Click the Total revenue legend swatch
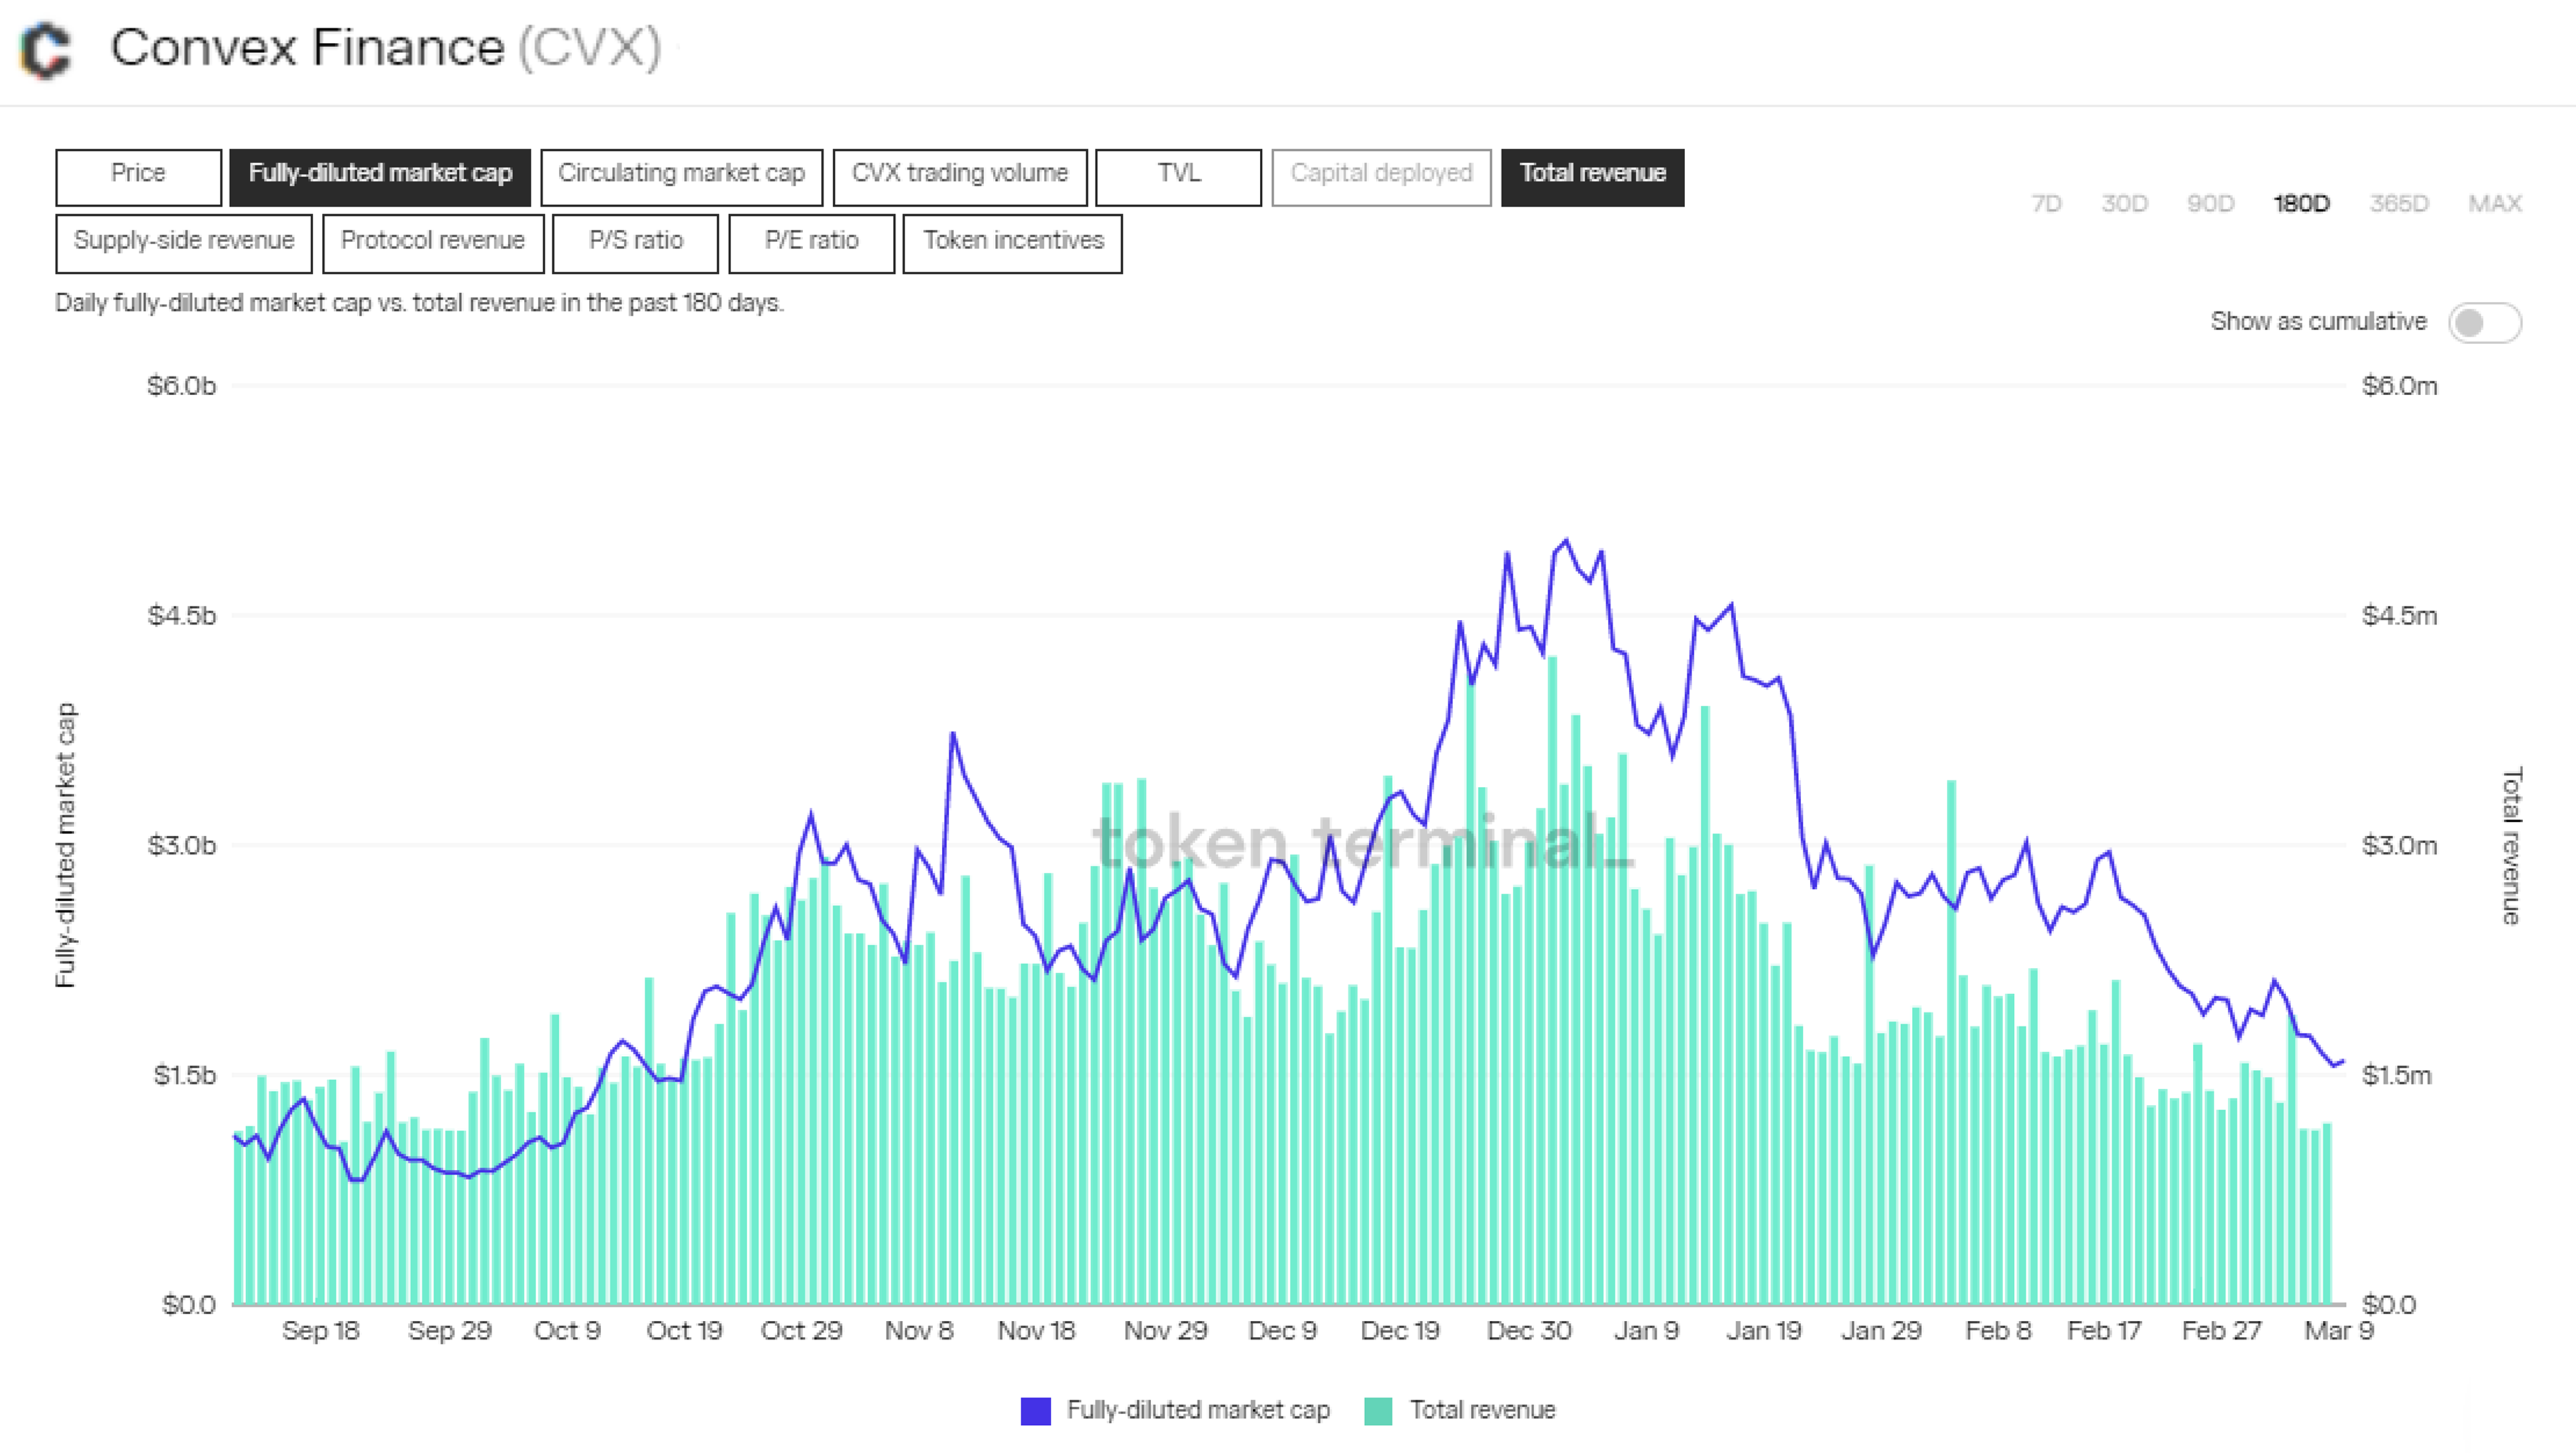The image size is (2576, 1453). 1378,1411
